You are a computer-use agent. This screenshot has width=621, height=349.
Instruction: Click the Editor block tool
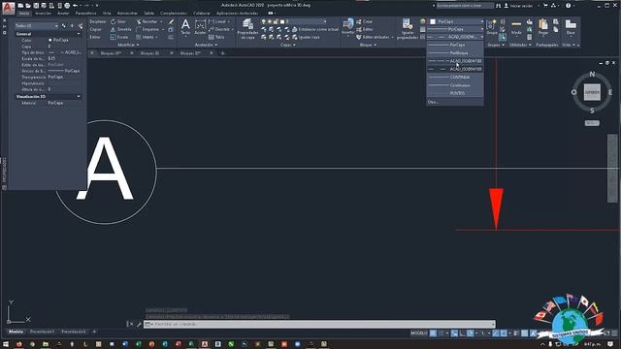pos(365,29)
